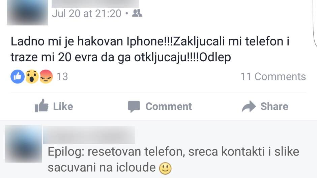Click the red Angry reaction emoji
The image size is (317, 178).
tap(46, 77)
